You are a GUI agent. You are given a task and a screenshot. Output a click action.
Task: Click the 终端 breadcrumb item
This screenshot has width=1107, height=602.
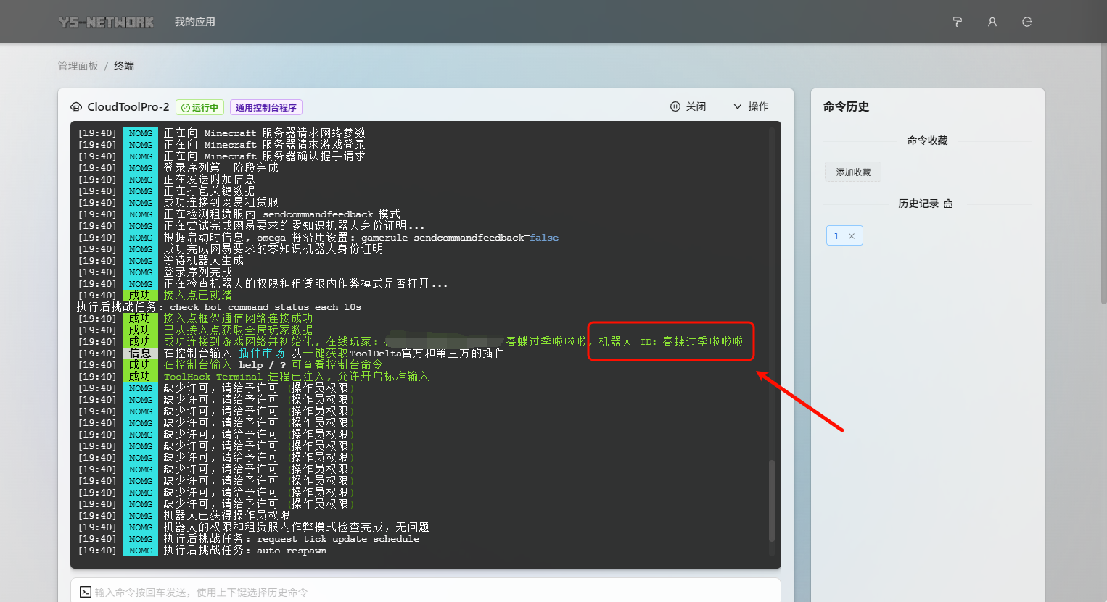pyautogui.click(x=124, y=66)
